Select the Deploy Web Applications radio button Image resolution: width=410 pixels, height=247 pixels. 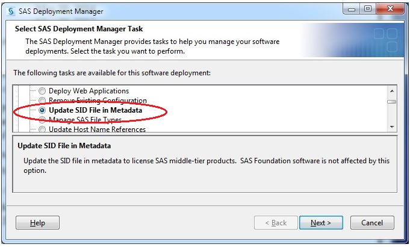pos(42,91)
